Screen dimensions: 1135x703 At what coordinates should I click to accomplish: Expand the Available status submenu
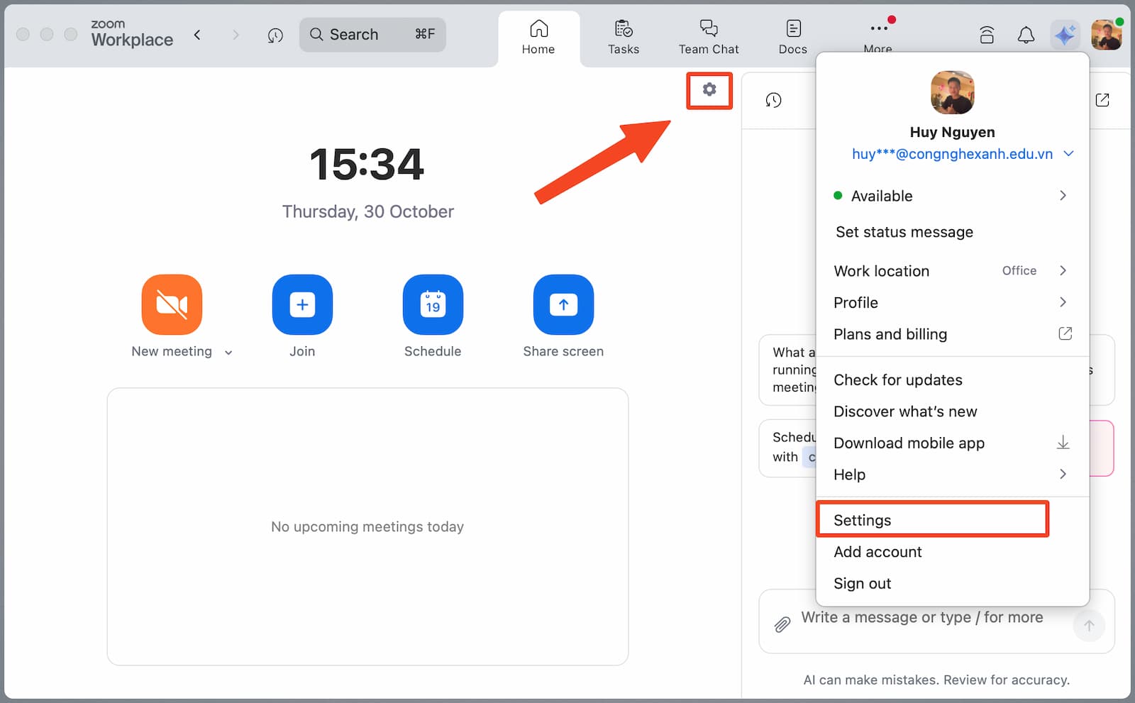tap(1062, 196)
